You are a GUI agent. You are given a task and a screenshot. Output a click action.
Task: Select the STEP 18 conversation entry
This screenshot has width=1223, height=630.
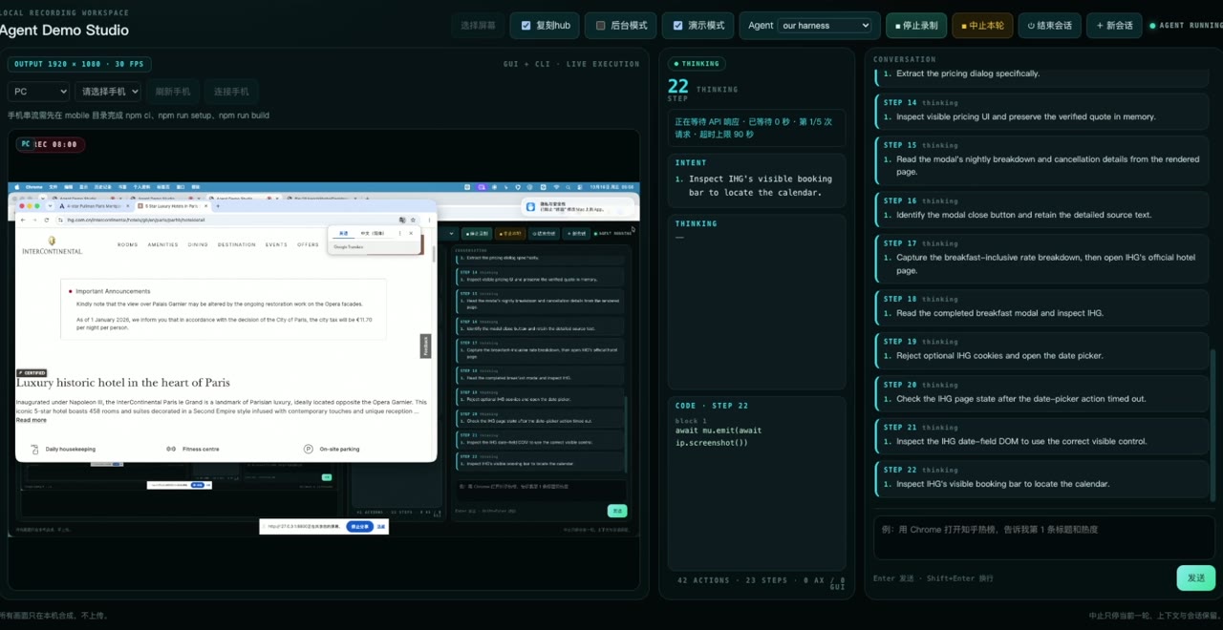pos(1042,306)
